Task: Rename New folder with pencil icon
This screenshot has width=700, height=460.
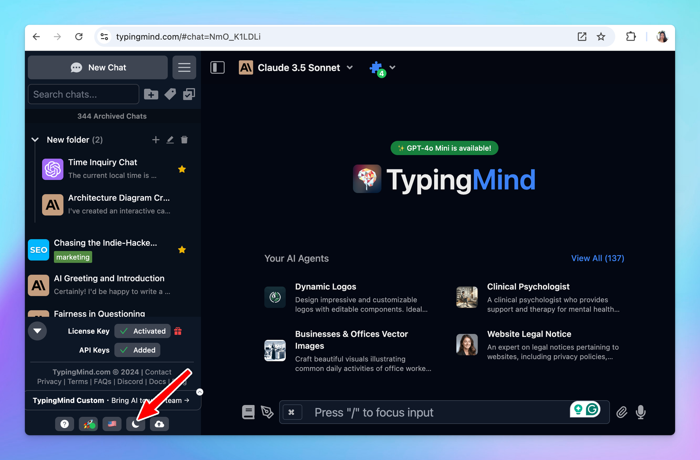Action: pos(170,140)
